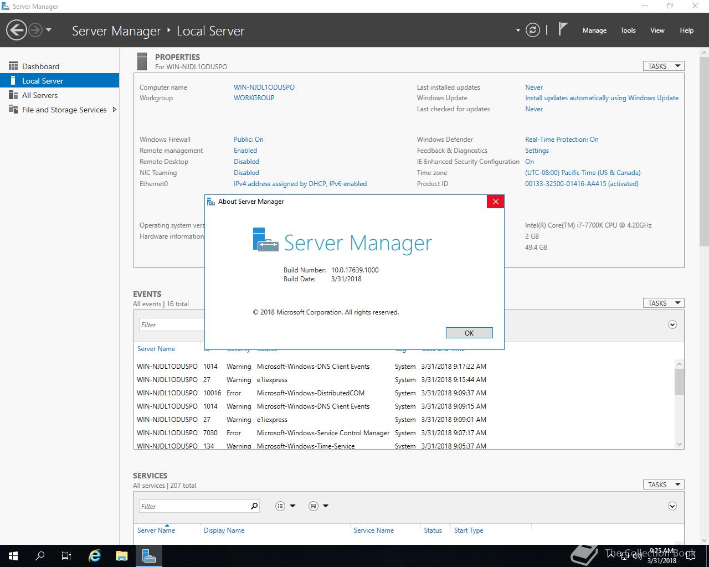Click 'Real-Time Protection: On' link
Image resolution: width=709 pixels, height=567 pixels.
click(x=562, y=139)
